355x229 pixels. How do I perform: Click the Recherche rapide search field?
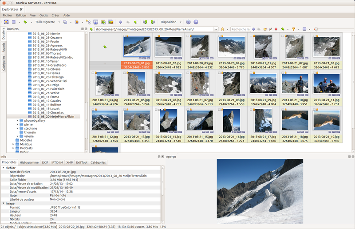pyautogui.click(x=240, y=29)
